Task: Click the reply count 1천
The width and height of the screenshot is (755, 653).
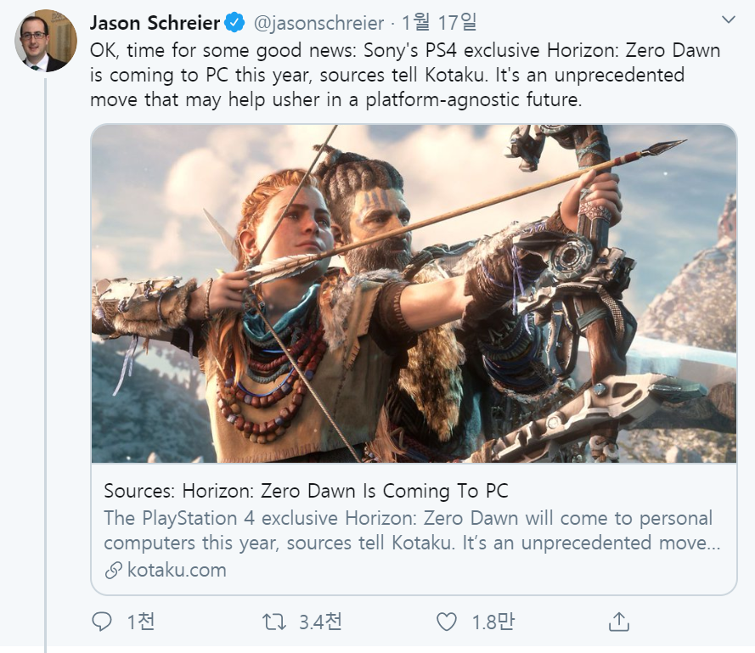Action: pyautogui.click(x=140, y=622)
